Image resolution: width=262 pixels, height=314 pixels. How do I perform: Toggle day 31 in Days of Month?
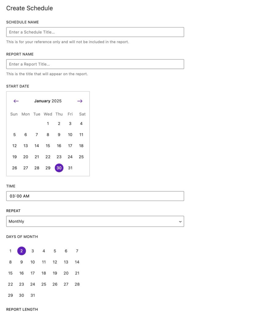33,295
